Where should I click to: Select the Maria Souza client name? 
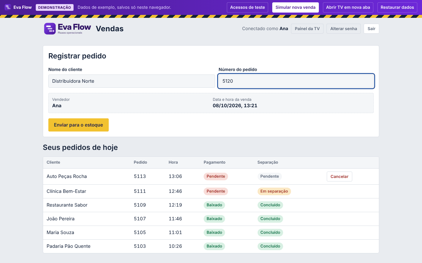point(60,233)
